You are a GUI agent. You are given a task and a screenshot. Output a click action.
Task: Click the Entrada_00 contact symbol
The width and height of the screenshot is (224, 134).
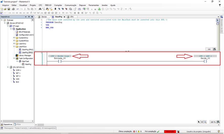click(x=60, y=61)
